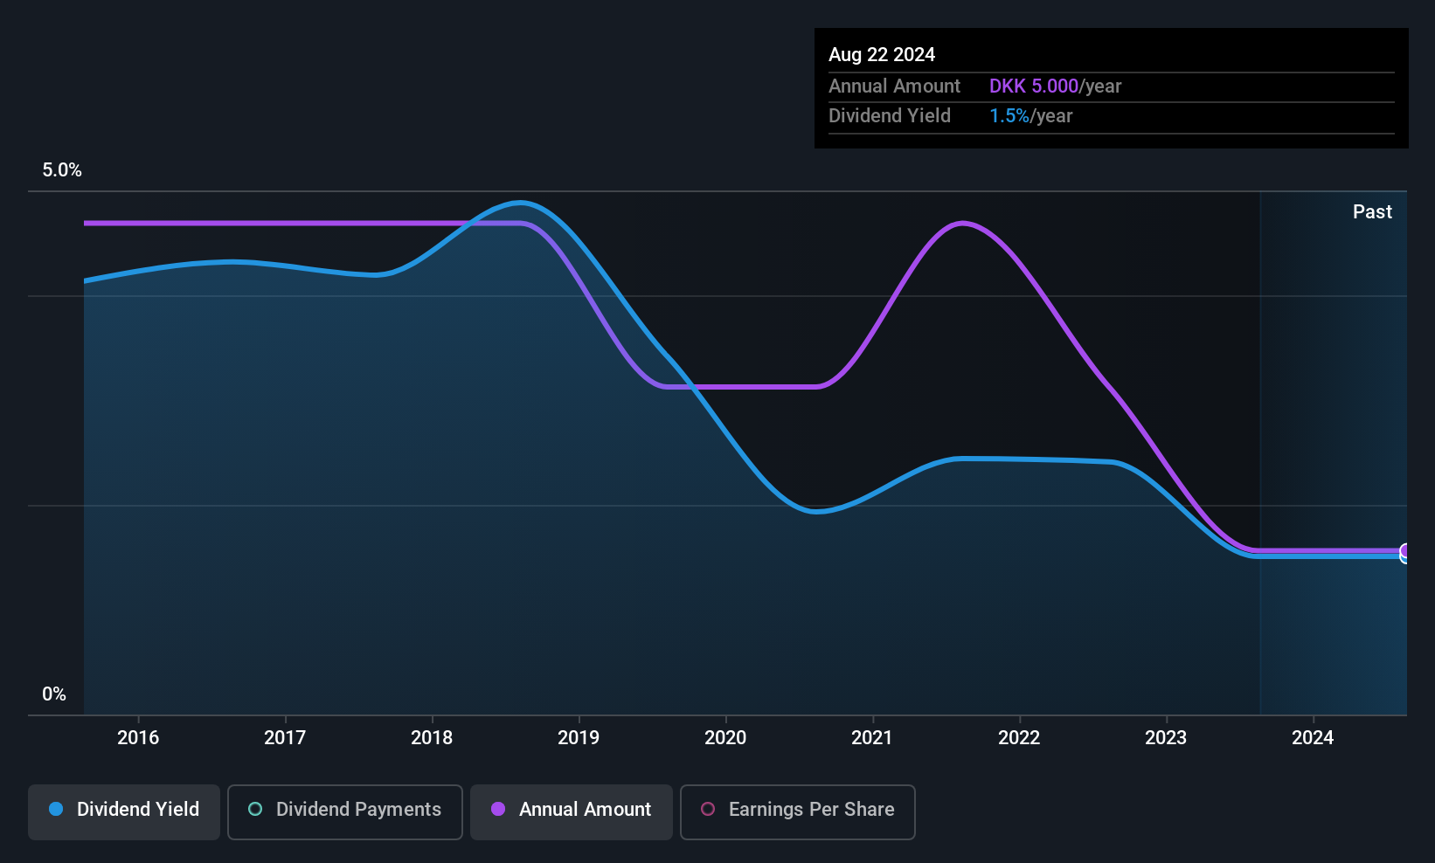
Task: Click the 1.5%/year dividend yield value
Action: click(1030, 115)
